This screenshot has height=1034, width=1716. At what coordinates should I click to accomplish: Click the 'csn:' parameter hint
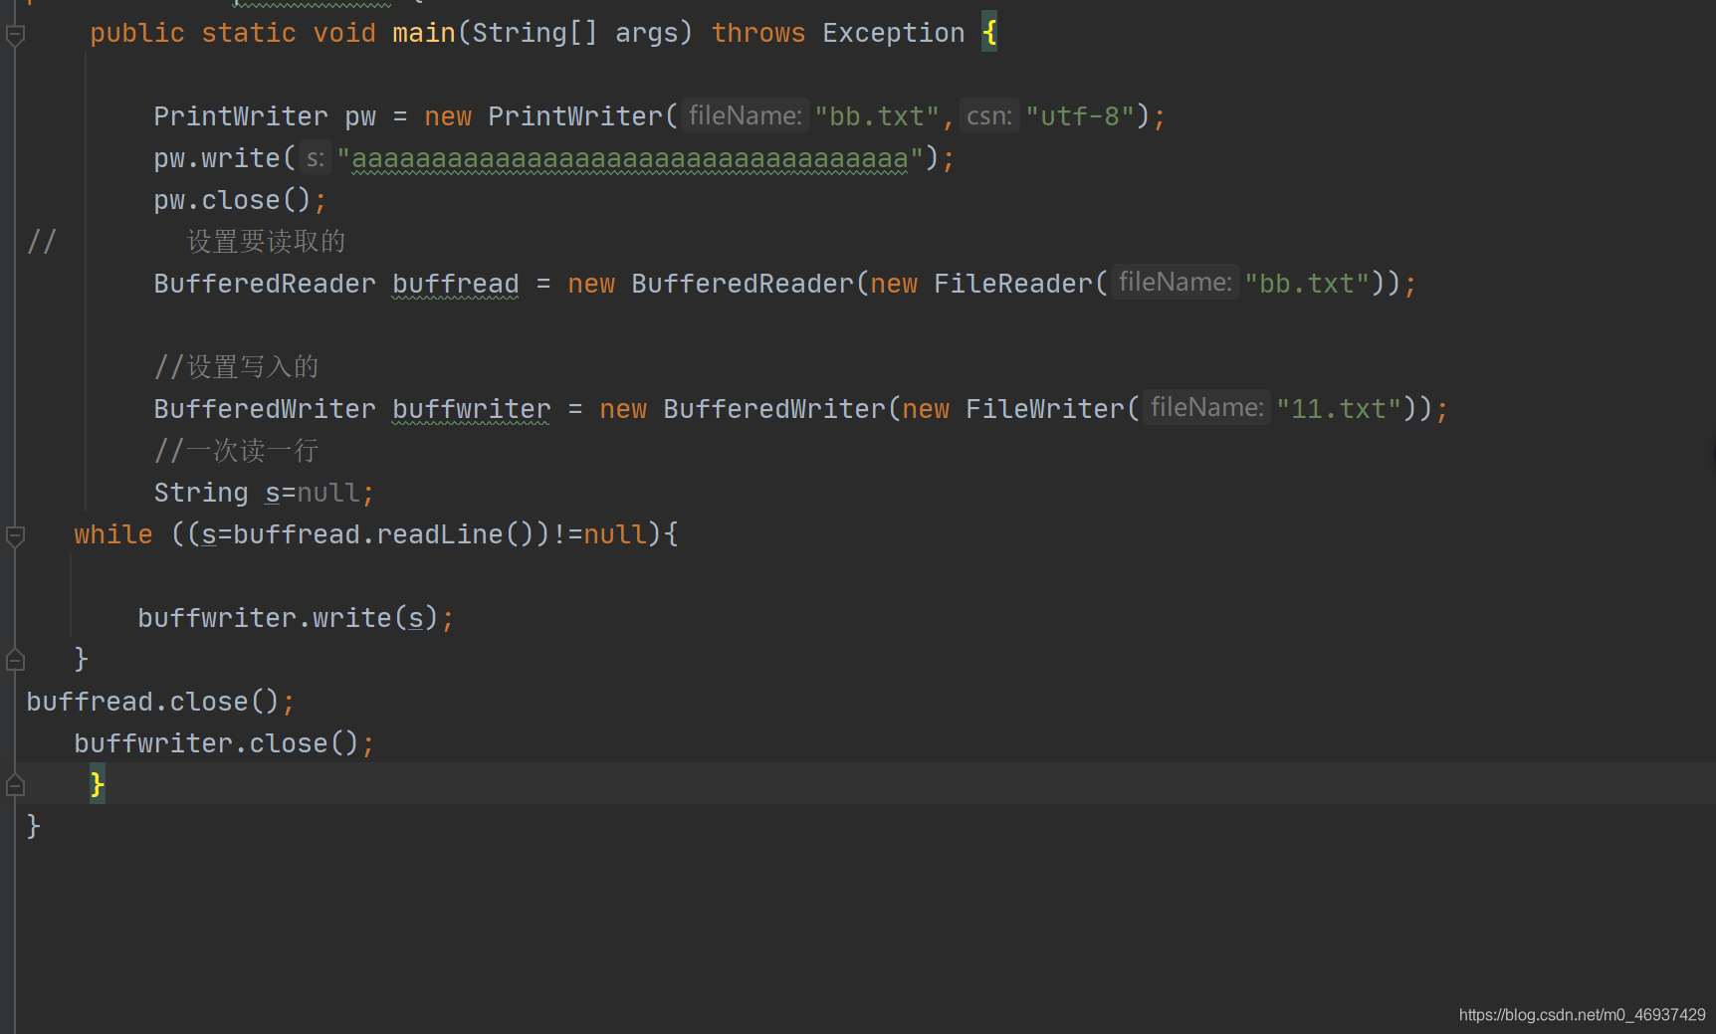pos(989,115)
